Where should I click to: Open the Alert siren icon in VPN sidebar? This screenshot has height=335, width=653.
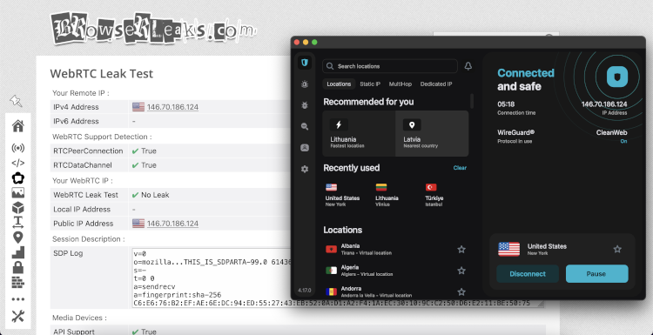305,84
